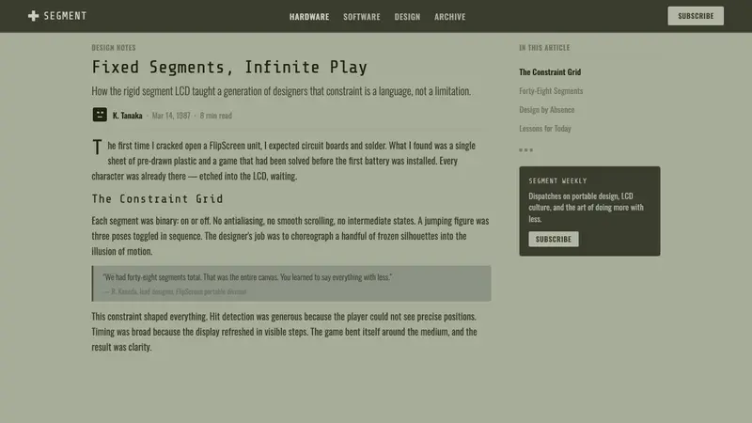Viewport: 752px width, 423px height.
Task: Click the 'Segment Weekly' card title
Action: (x=557, y=180)
